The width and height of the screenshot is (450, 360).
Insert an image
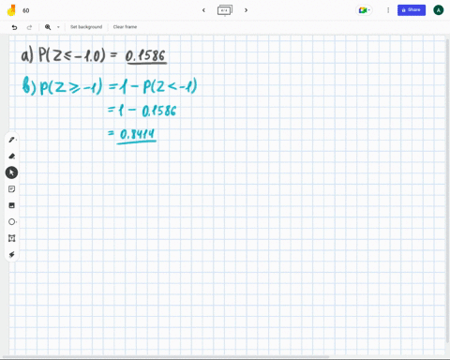point(12,205)
